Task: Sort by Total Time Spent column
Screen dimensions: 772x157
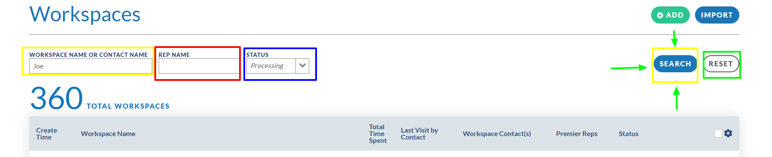Action: click(378, 133)
